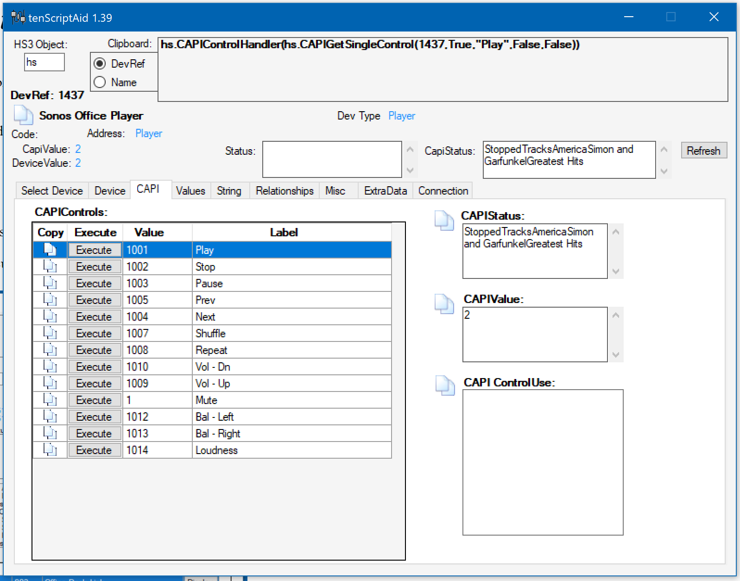Click the HS3 Object input field
The height and width of the screenshot is (581, 740).
coord(44,62)
